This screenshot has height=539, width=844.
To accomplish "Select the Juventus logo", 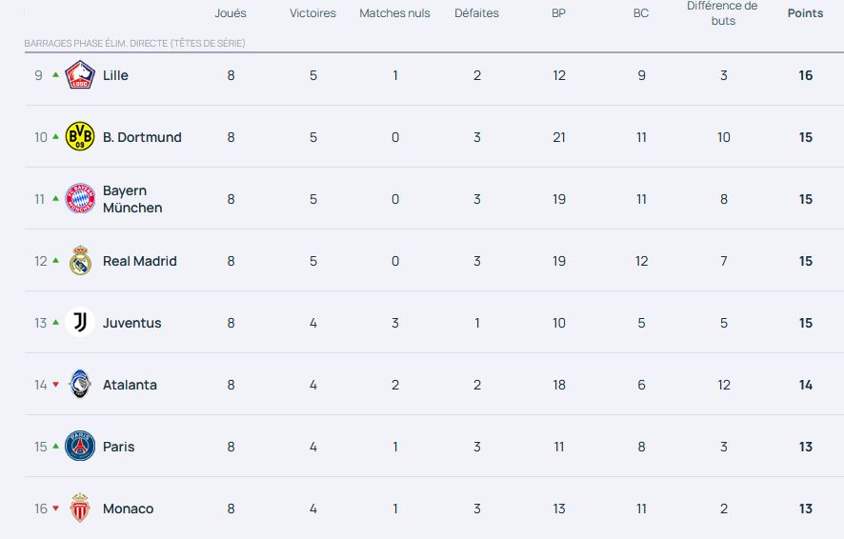I will (80, 322).
